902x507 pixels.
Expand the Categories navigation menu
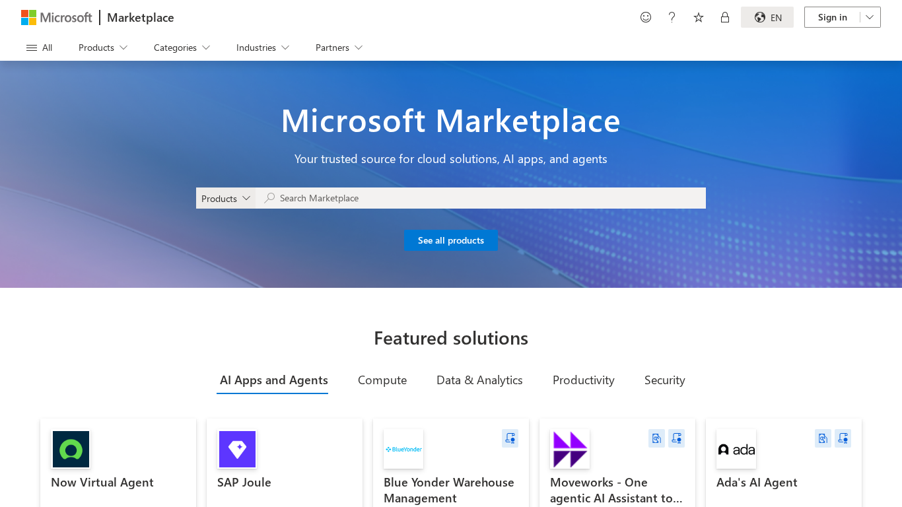pos(182,48)
